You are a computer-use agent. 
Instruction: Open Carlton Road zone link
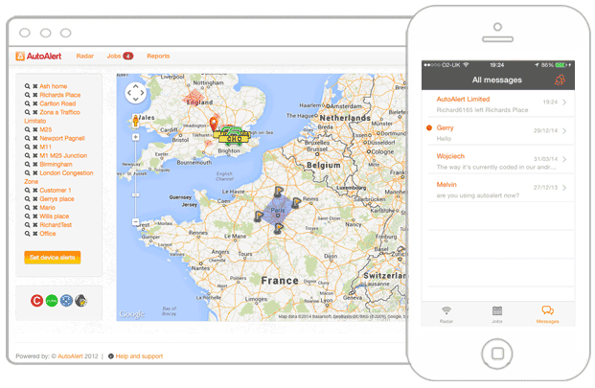57,103
